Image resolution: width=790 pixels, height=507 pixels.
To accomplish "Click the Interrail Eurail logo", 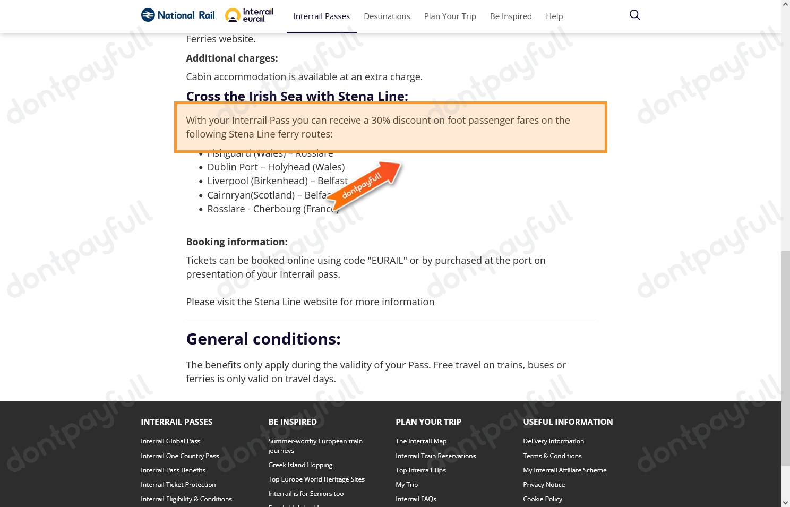I will [x=250, y=15].
